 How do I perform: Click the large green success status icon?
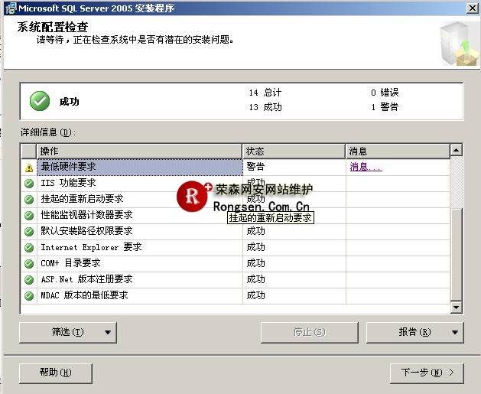pos(40,101)
